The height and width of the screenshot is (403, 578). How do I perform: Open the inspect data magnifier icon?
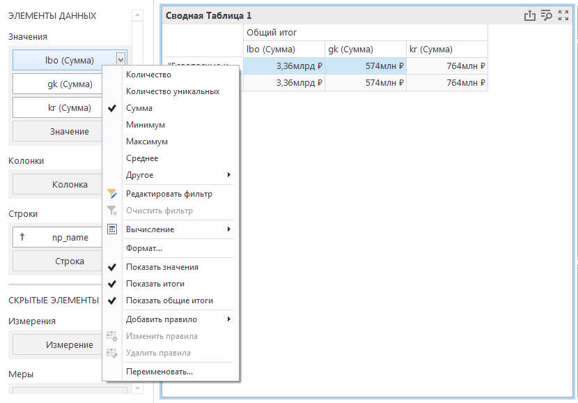pyautogui.click(x=547, y=15)
